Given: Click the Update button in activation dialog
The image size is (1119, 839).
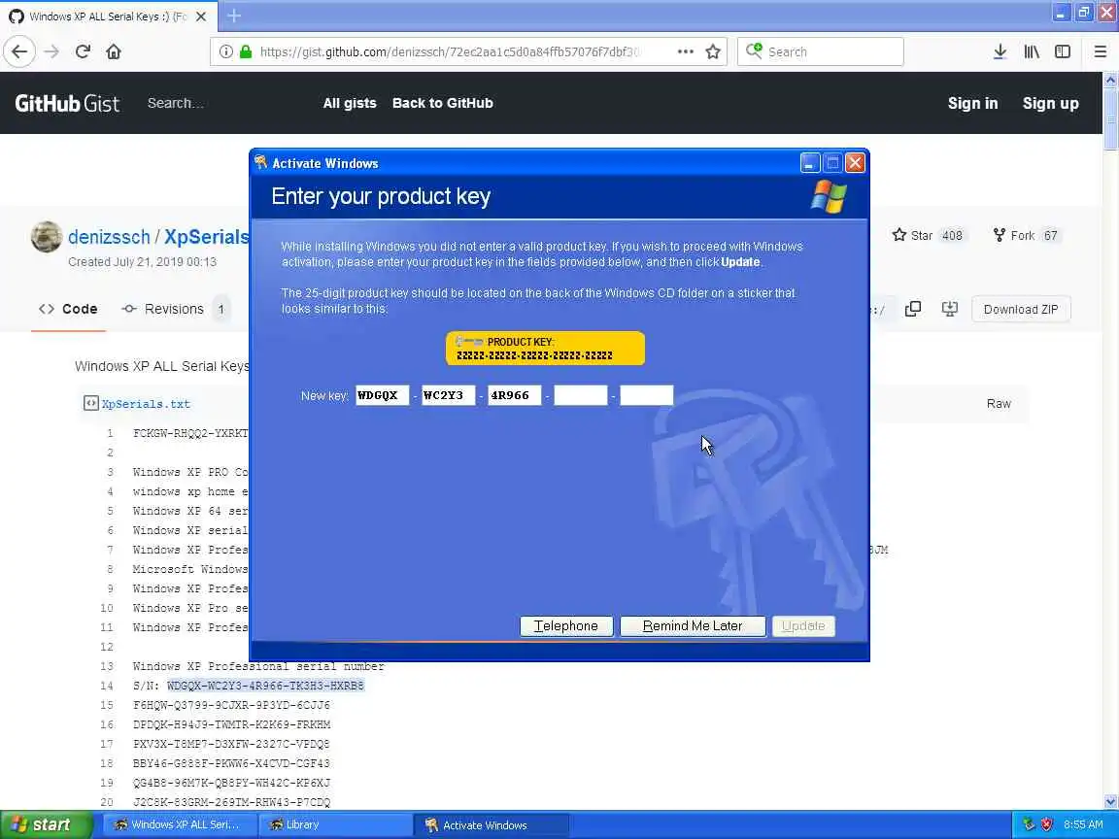Looking at the screenshot, I should (803, 625).
